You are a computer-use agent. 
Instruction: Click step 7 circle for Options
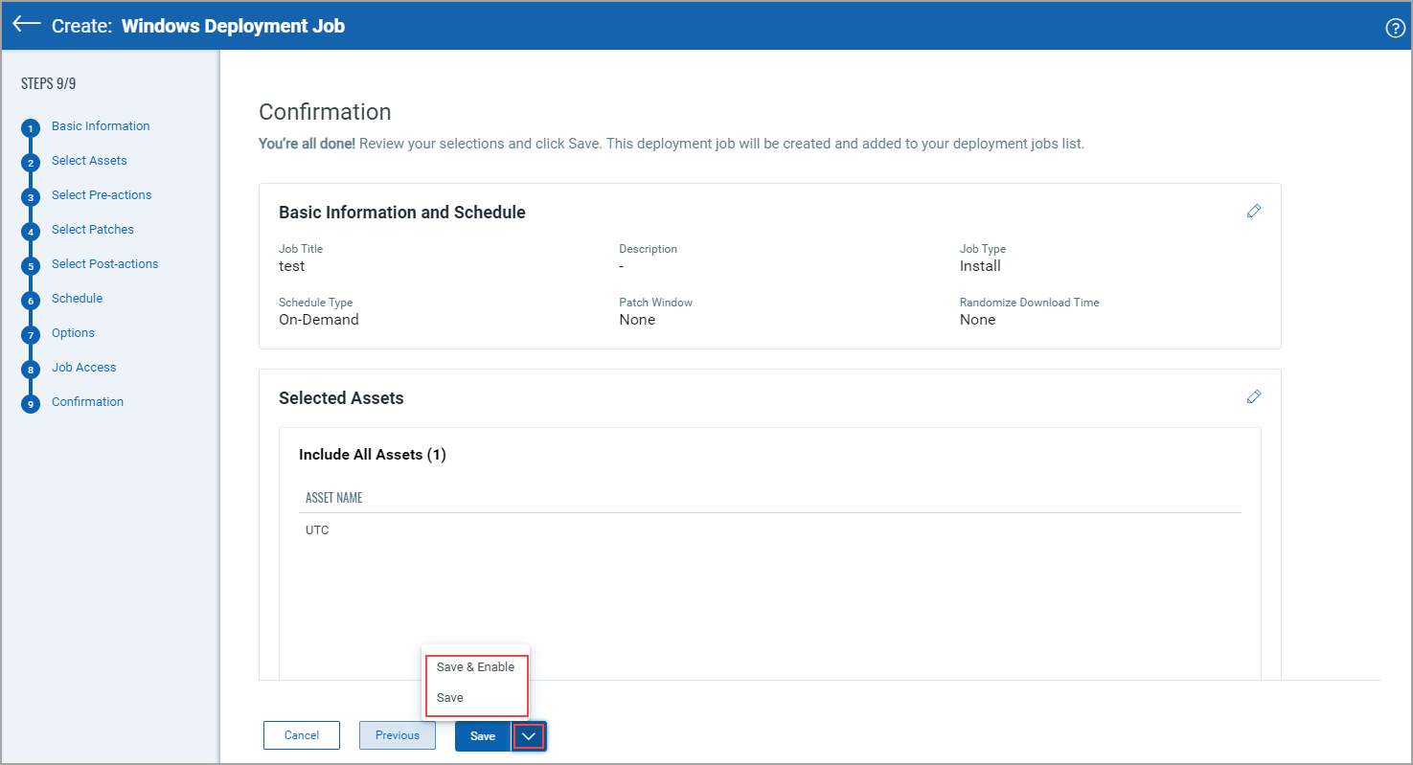click(x=31, y=335)
